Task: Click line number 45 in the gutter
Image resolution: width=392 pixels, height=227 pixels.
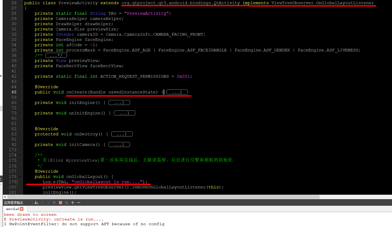Action: (x=14, y=92)
